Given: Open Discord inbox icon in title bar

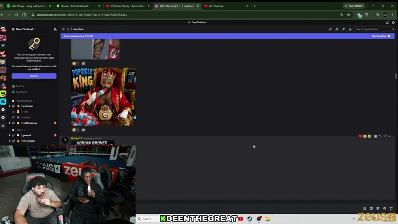Looking at the screenshot, I should point(387,22).
